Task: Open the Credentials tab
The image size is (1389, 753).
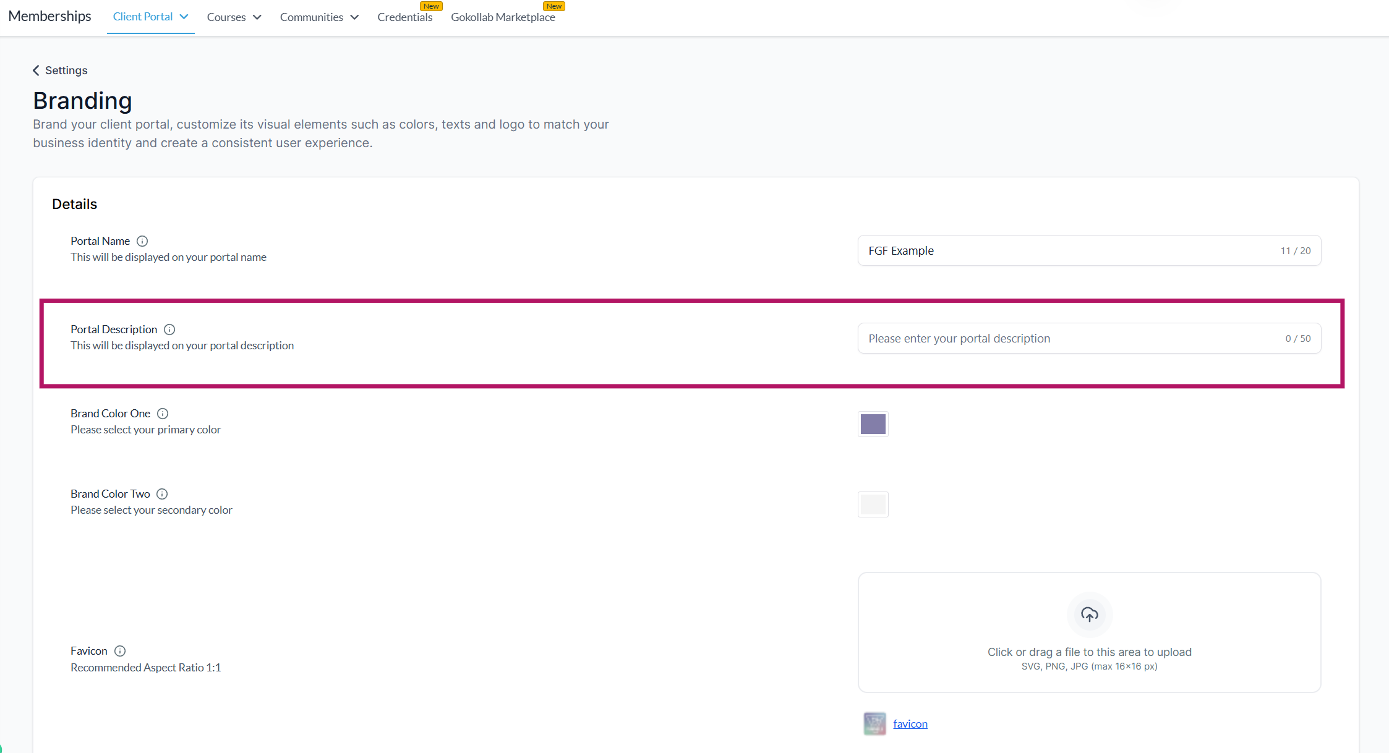Action: pos(404,17)
